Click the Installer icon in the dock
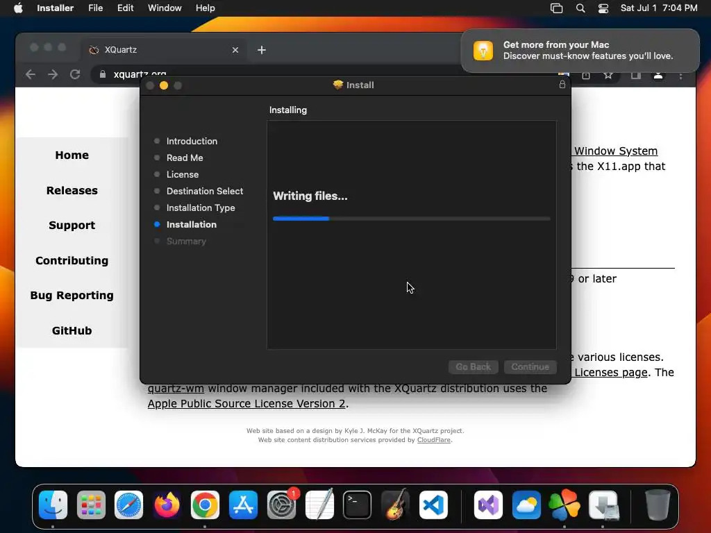 [x=603, y=505]
